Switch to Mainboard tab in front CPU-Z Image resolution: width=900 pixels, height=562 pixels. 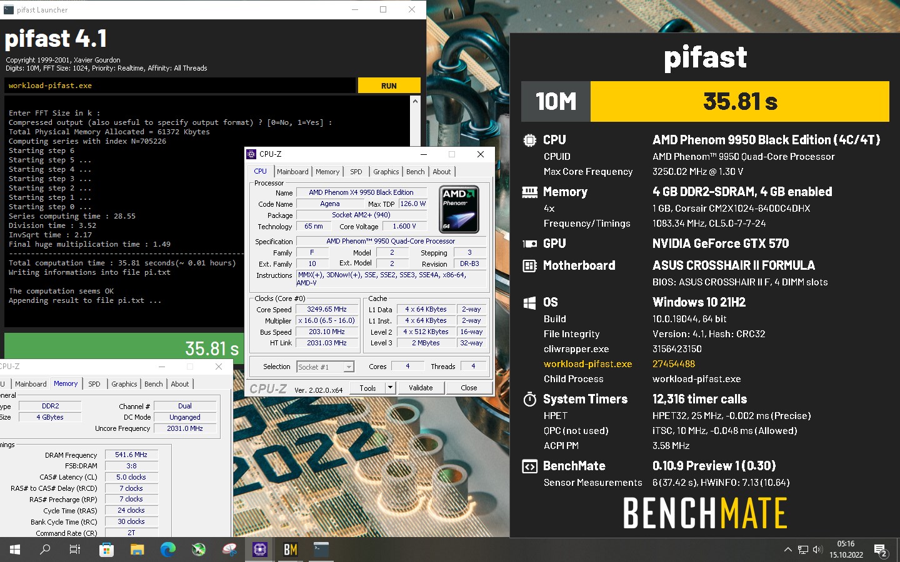pos(292,172)
